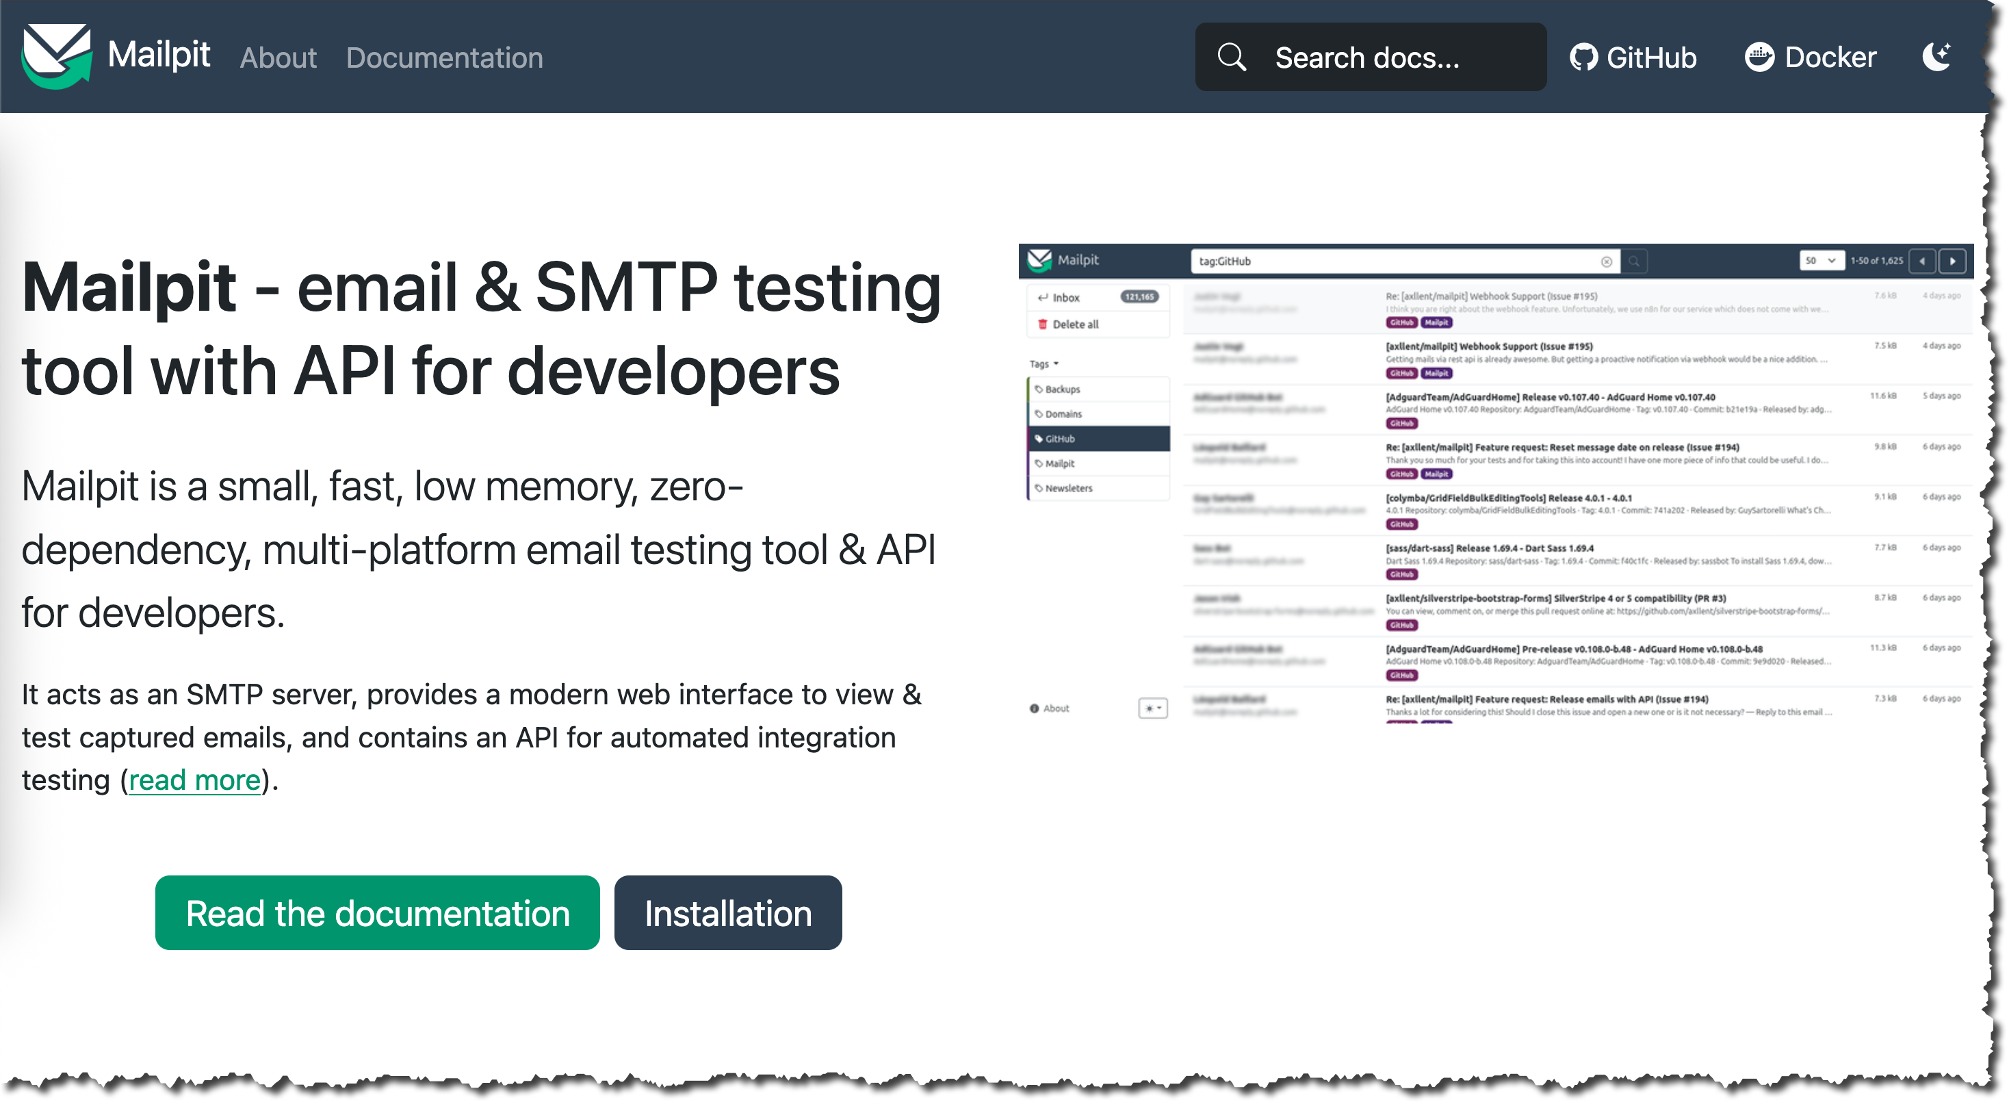This screenshot has height=1102, width=2009.
Task: Click the next page arrow in preview
Action: tap(1953, 261)
